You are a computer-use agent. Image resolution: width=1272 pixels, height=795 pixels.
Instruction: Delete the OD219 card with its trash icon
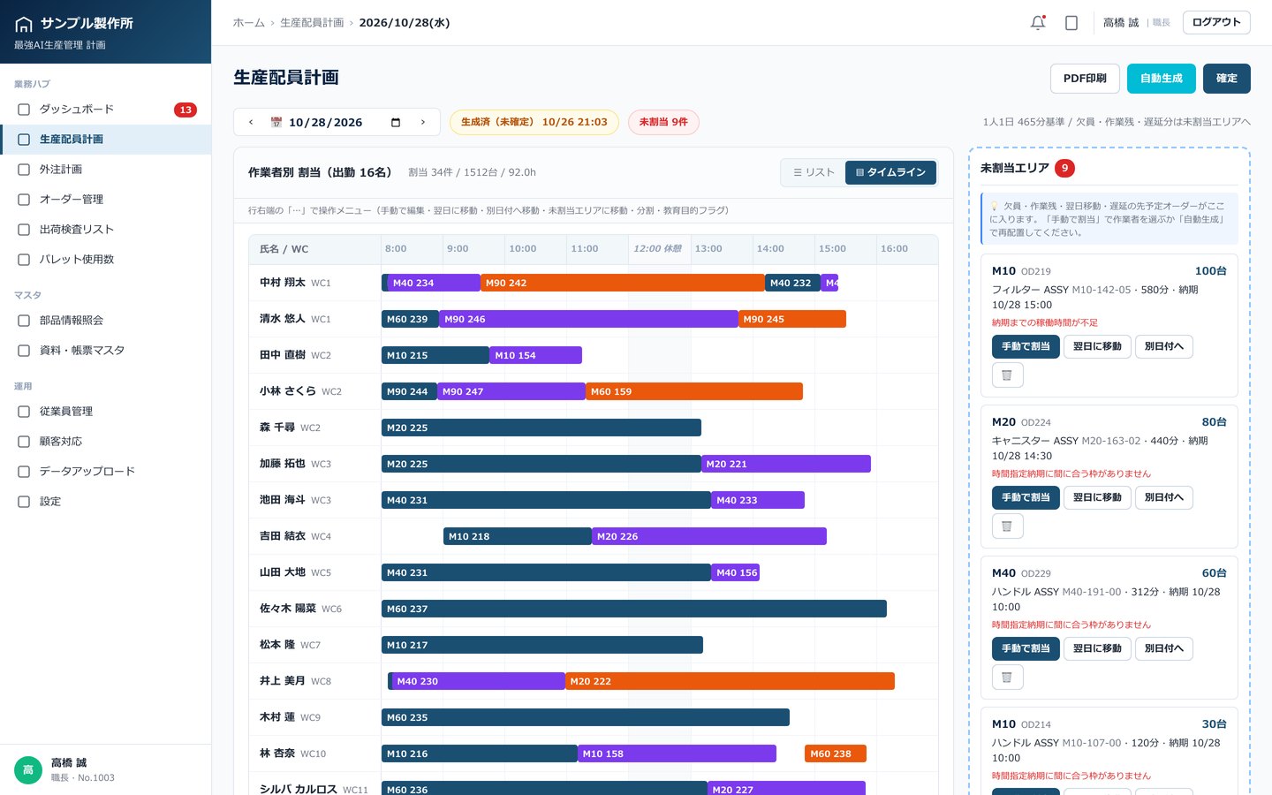tap(1007, 375)
